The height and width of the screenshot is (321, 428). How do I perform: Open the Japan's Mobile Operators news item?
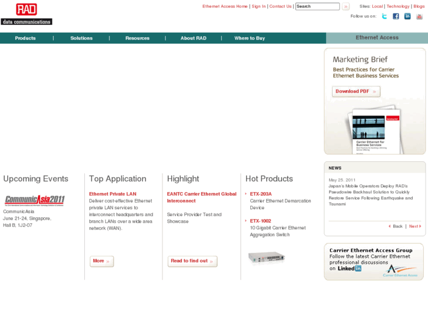[x=370, y=195]
